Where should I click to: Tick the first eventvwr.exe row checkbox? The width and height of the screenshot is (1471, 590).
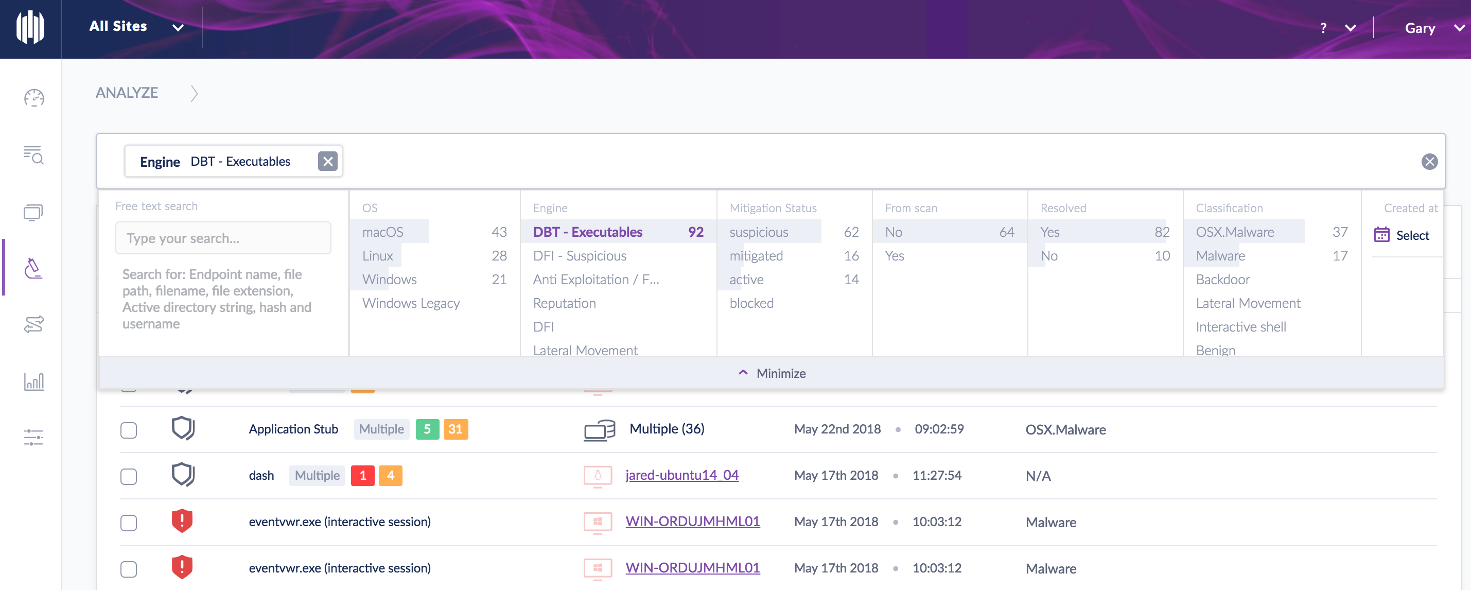coord(129,522)
